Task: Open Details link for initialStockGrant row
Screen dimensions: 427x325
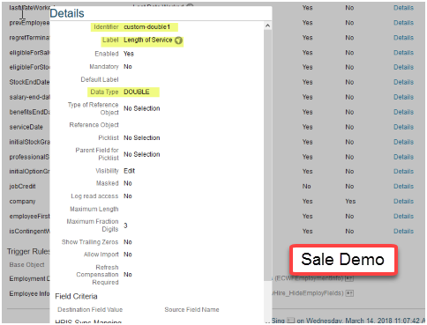Action: pyautogui.click(x=403, y=142)
